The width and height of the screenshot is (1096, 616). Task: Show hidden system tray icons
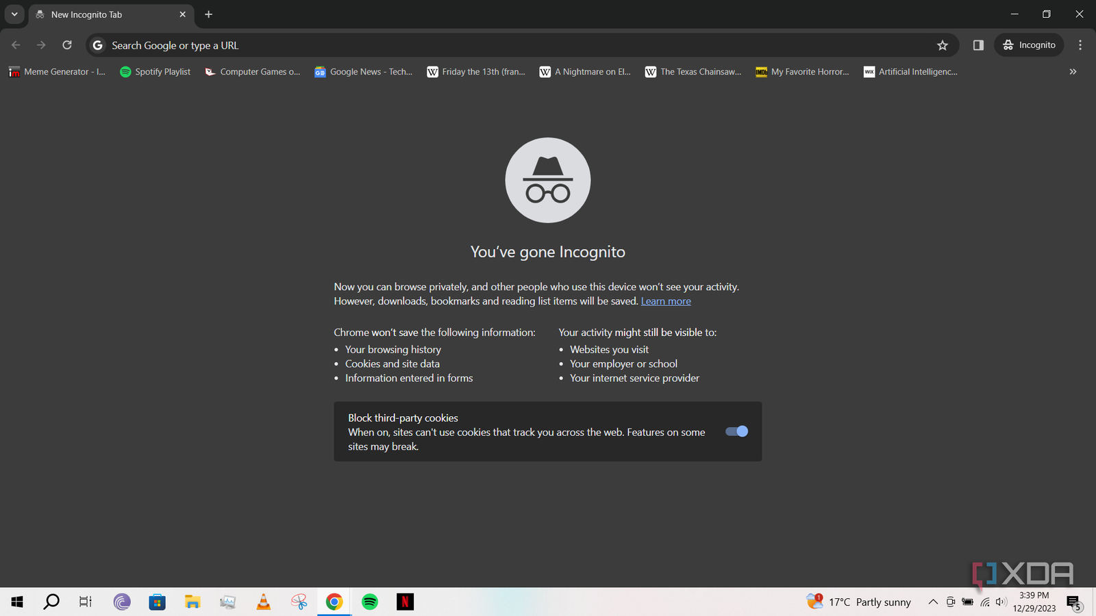933,602
